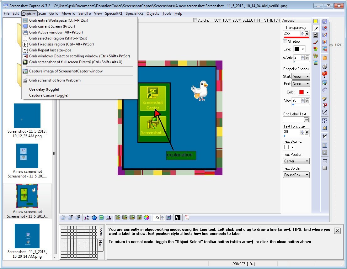Click the STRETCH zoom option
This screenshot has width=347, height=269.
[272, 20]
